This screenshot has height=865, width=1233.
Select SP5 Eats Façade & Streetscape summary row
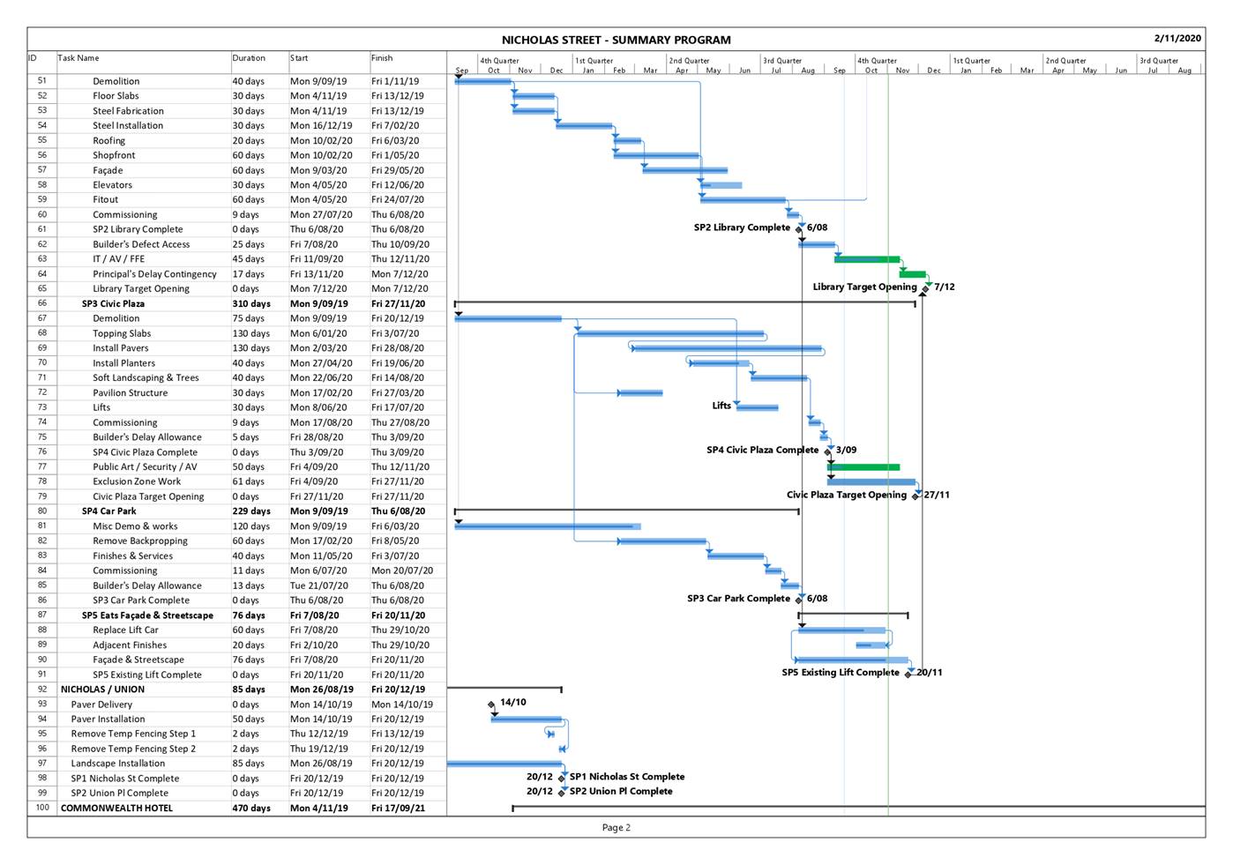click(147, 615)
